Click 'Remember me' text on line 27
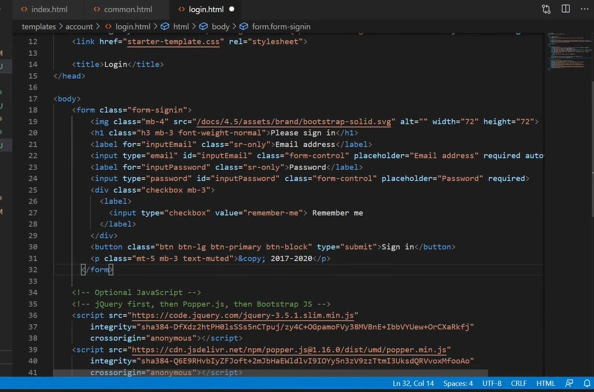 pos(337,213)
